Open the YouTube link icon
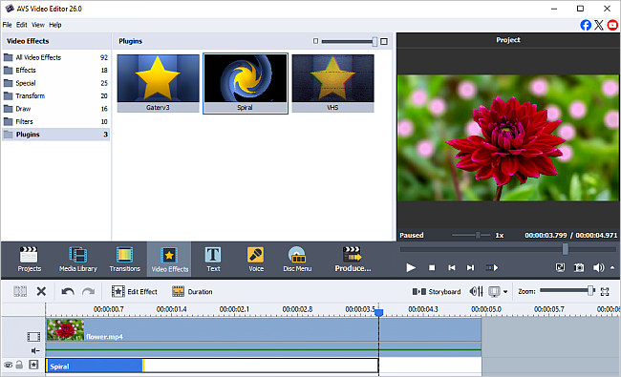Image resolution: width=621 pixels, height=377 pixels. tap(612, 25)
